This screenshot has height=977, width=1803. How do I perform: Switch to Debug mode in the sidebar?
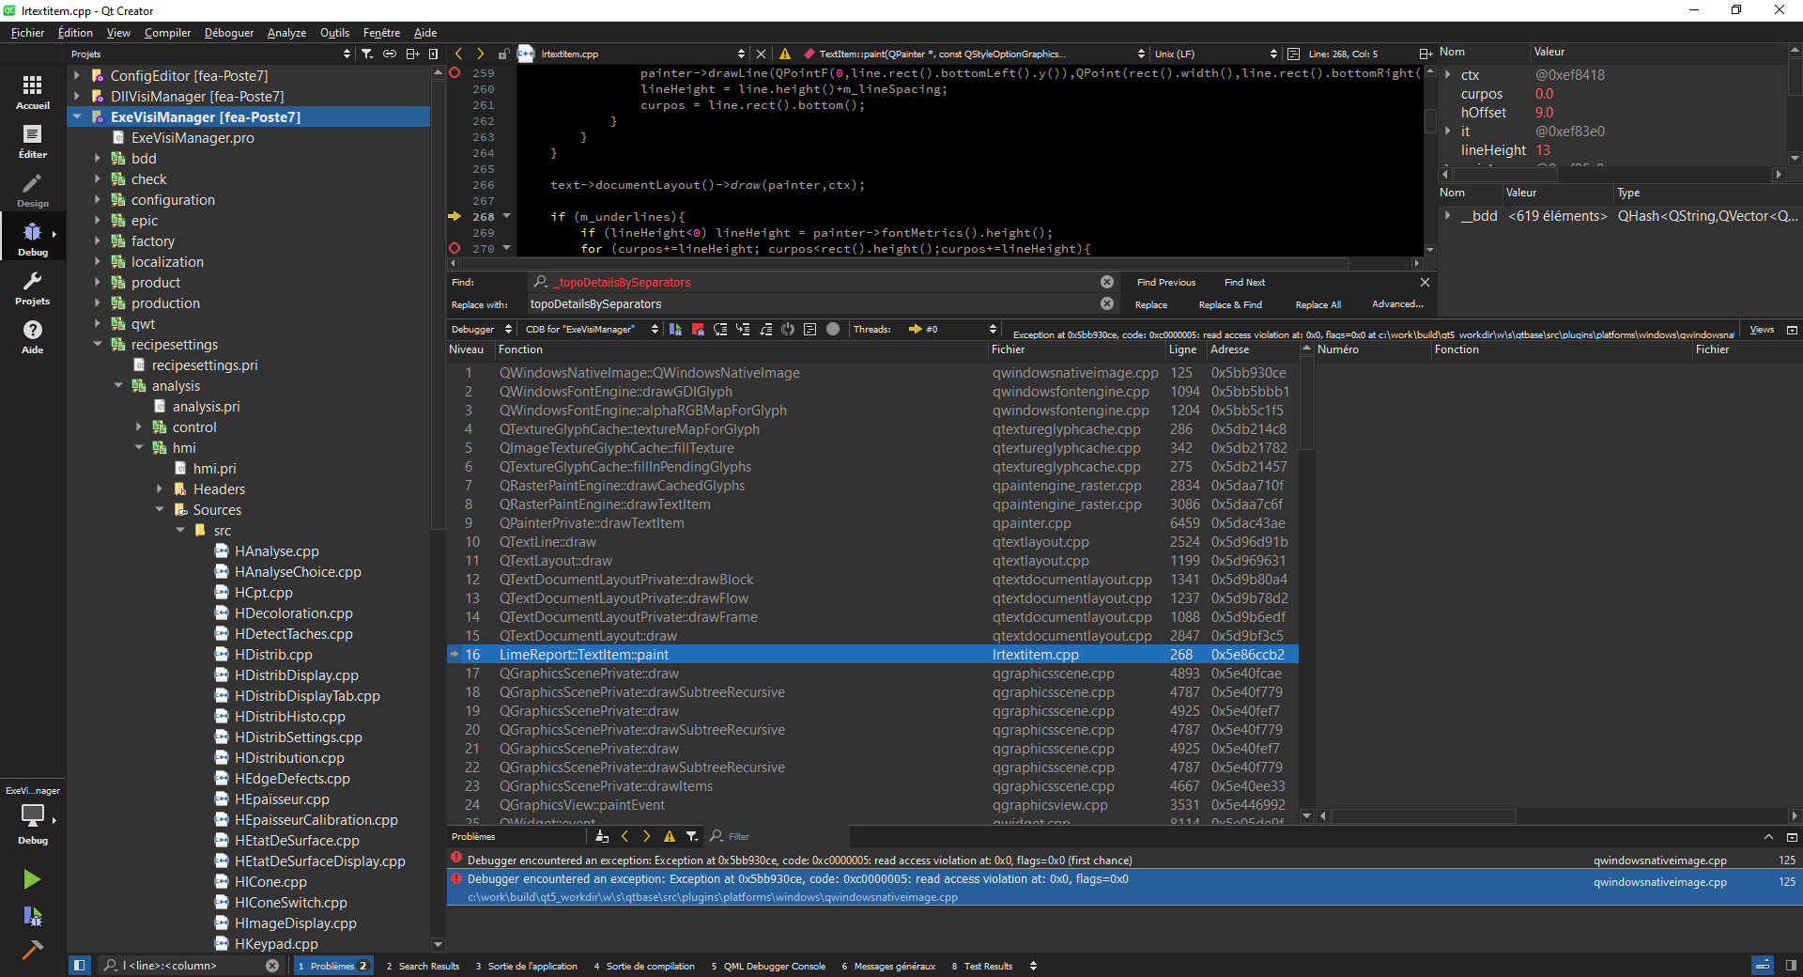coord(32,239)
